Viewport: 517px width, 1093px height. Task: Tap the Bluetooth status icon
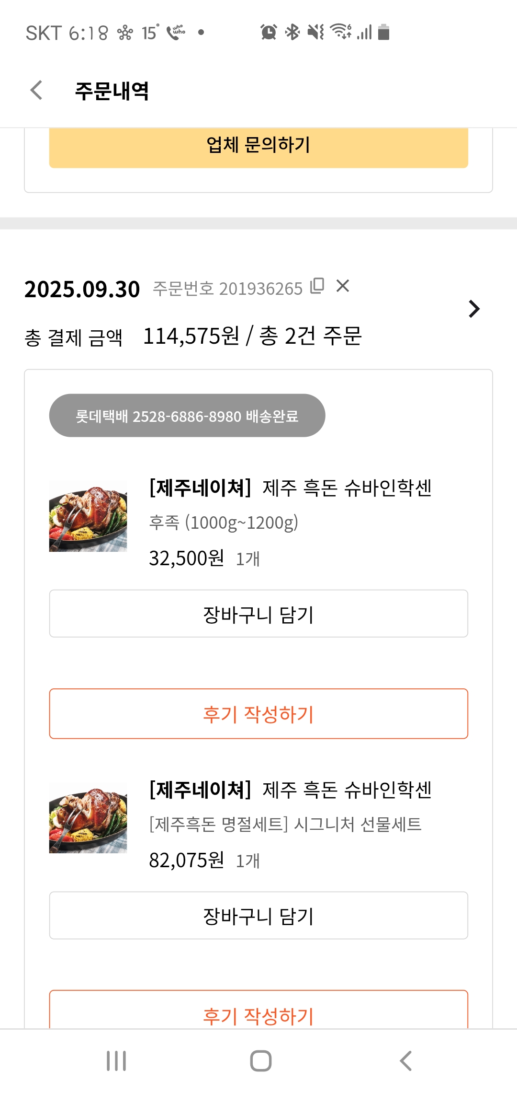pos(292,32)
